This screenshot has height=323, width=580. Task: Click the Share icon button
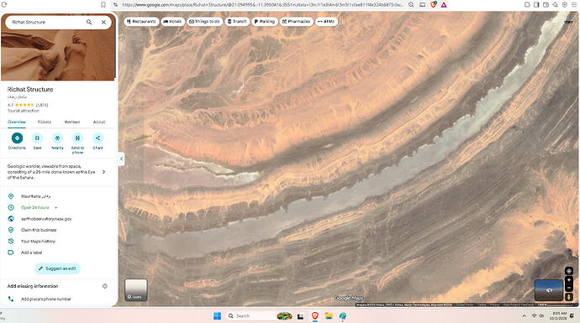click(98, 138)
